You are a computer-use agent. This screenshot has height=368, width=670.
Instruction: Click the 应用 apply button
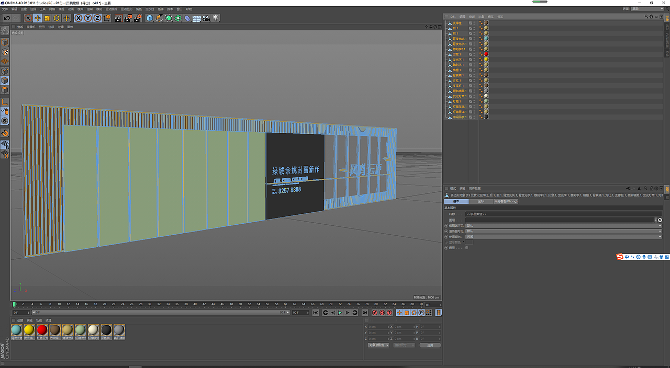430,345
